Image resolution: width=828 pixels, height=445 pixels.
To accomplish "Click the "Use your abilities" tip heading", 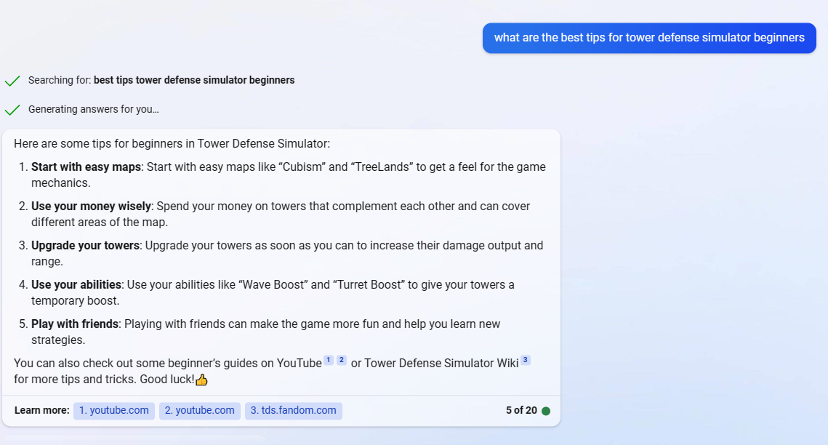I will tap(76, 284).
